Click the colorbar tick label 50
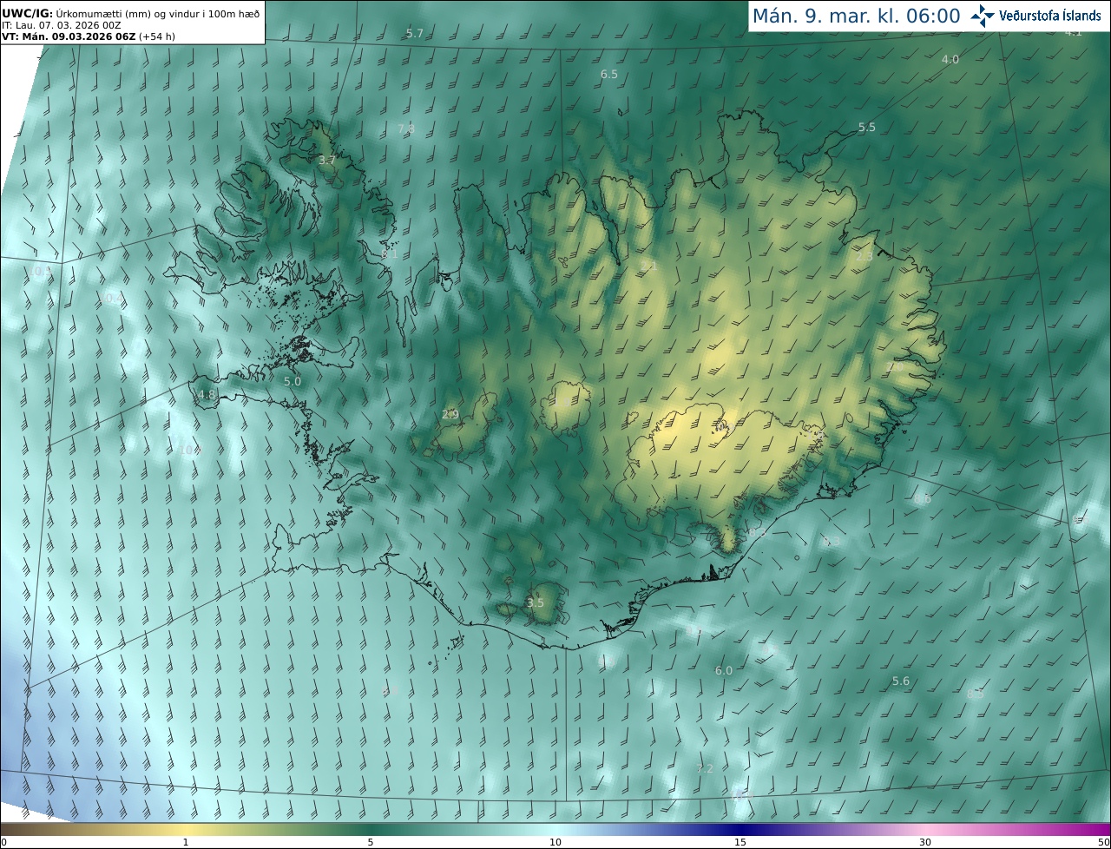The image size is (1111, 849). tap(1104, 842)
